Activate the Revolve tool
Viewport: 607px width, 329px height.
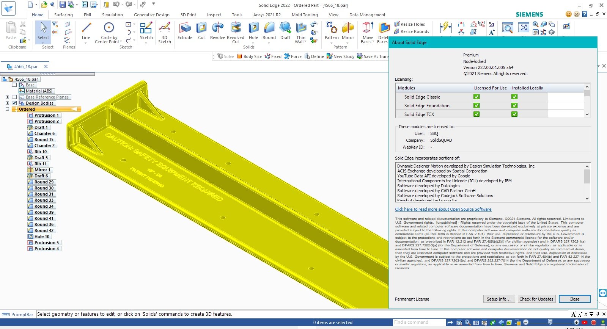click(217, 31)
